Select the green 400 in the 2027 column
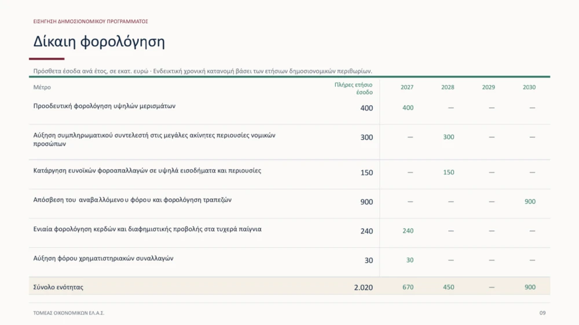Viewport: 579px width, 325px height. [x=408, y=108]
